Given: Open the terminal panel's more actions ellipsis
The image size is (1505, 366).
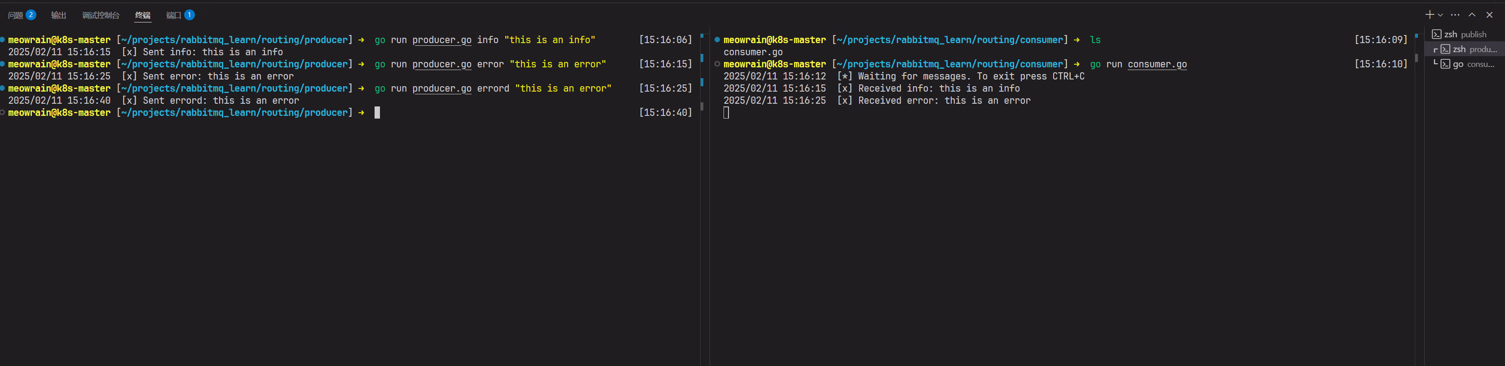Looking at the screenshot, I should 1455,14.
